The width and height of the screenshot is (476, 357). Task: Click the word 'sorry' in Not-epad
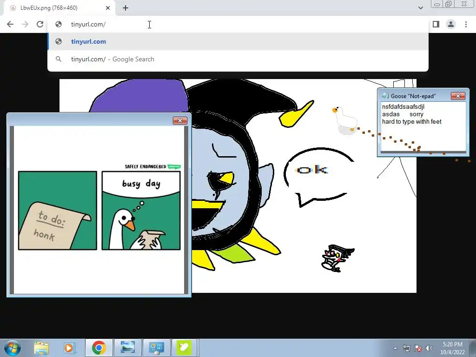(x=416, y=114)
